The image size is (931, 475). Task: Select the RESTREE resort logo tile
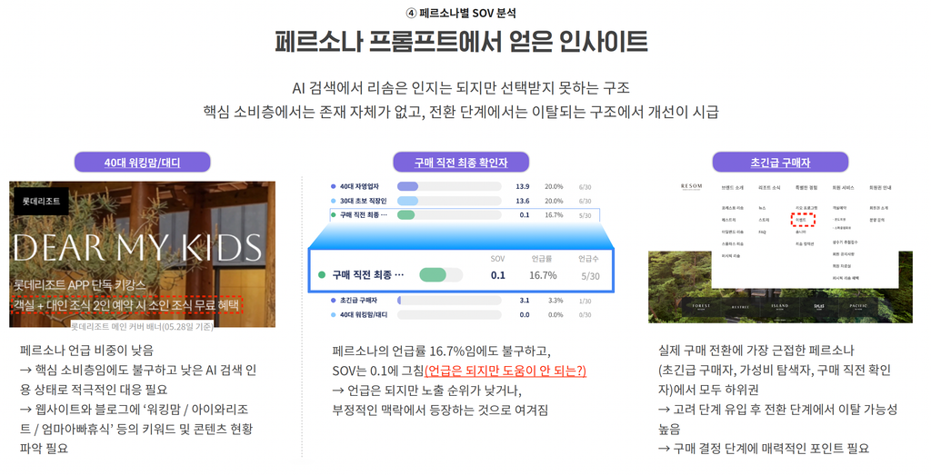pos(740,306)
